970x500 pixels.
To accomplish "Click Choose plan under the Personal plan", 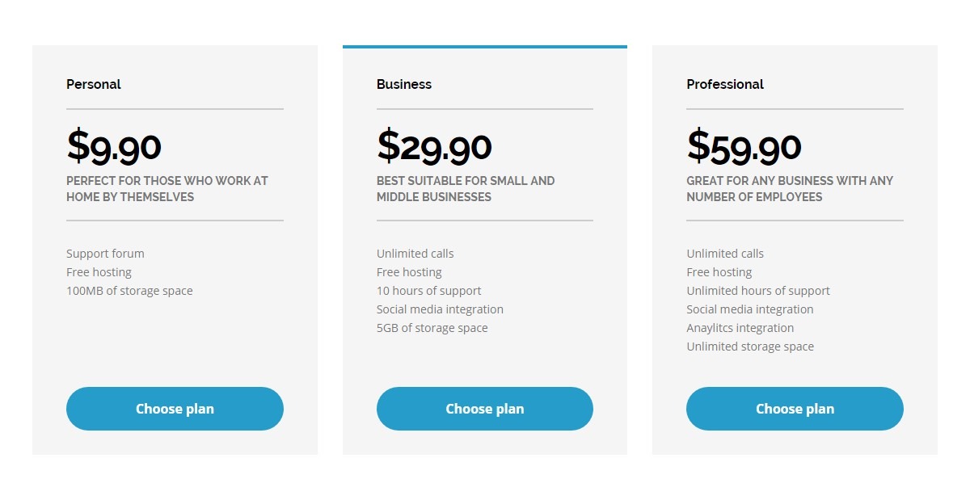I will tap(175, 409).
